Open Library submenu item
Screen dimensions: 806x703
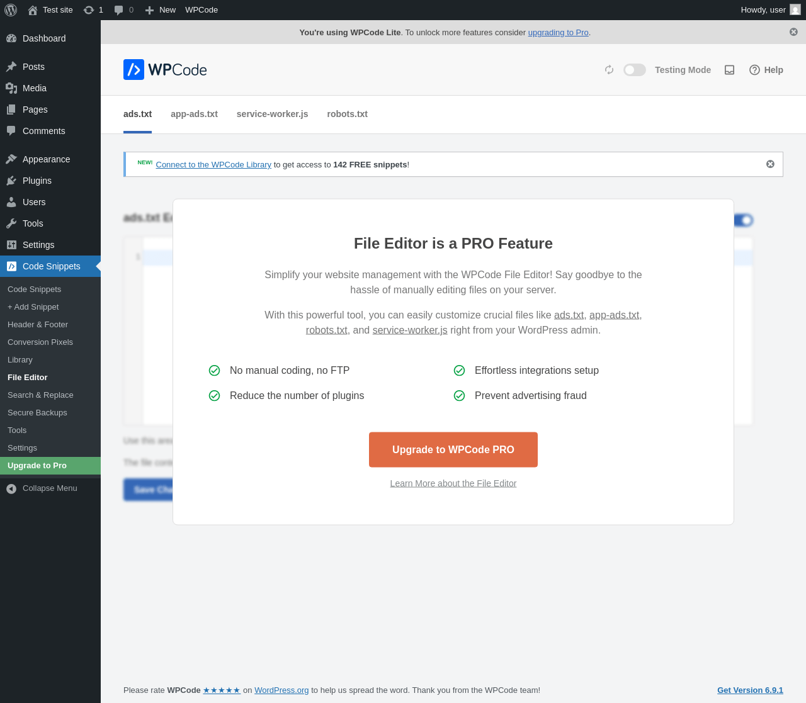[x=50, y=360]
